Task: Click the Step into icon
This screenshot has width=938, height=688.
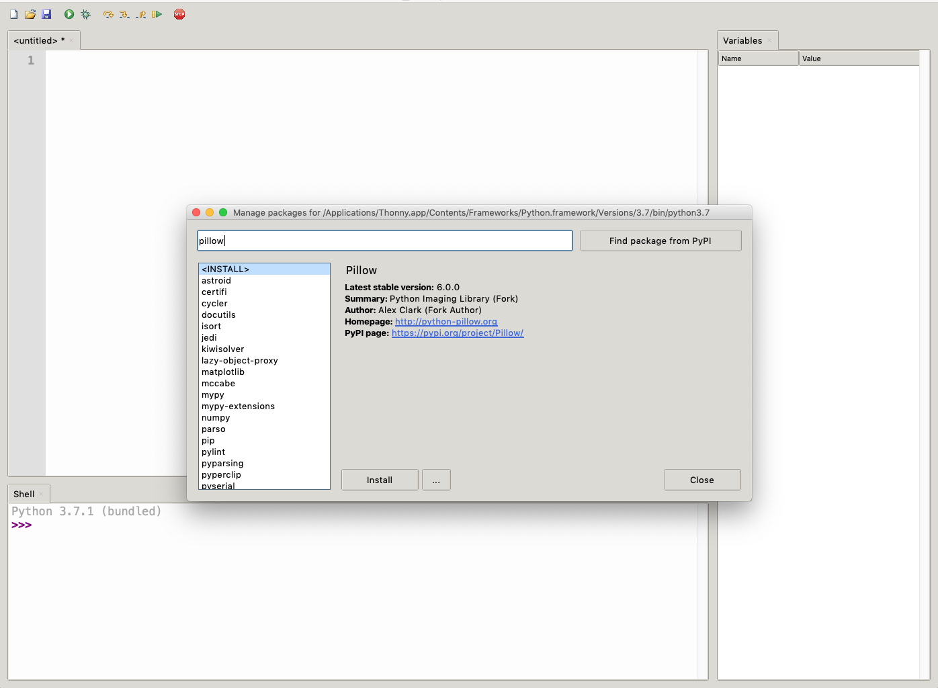Action: pos(124,14)
